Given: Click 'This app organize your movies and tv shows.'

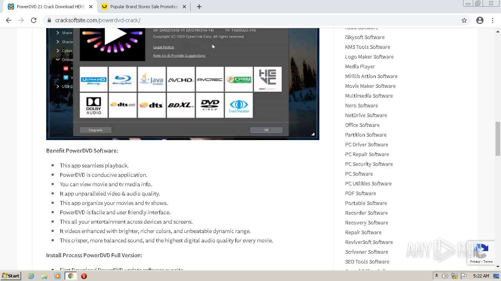Looking at the screenshot, I should (x=114, y=203).
